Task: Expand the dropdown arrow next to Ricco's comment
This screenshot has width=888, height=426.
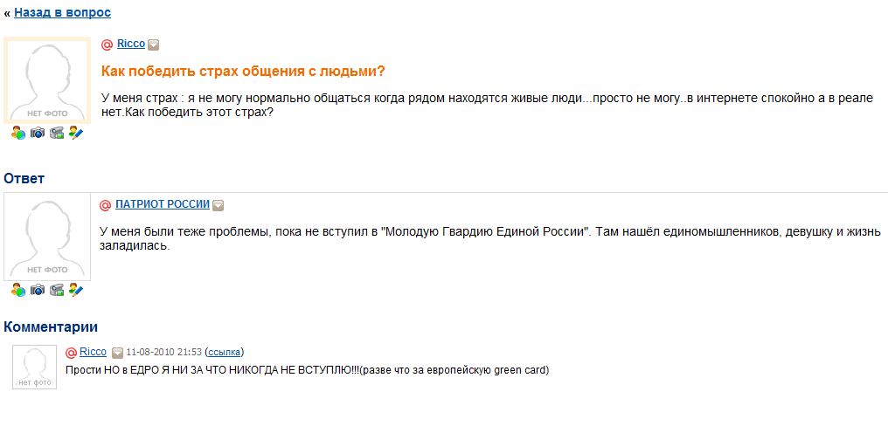Action: tap(117, 353)
